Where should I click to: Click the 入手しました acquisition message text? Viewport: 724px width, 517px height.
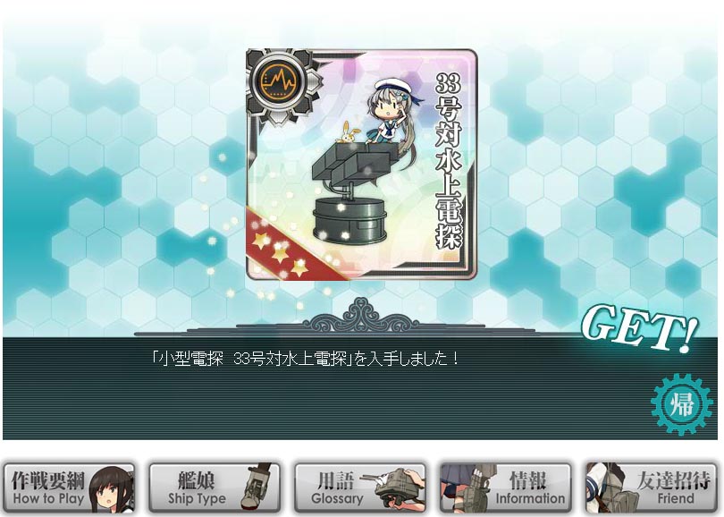tap(305, 359)
